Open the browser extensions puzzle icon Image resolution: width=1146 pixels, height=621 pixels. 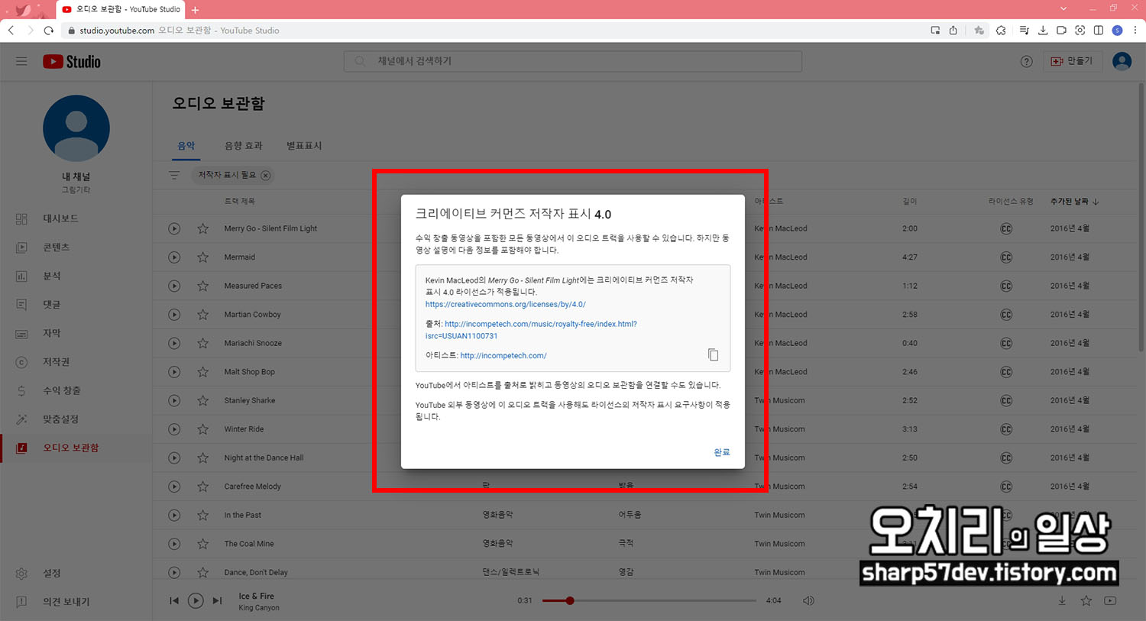(1001, 31)
